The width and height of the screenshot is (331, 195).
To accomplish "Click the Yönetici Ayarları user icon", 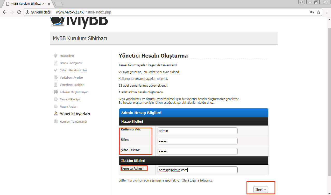I will click(55, 114).
